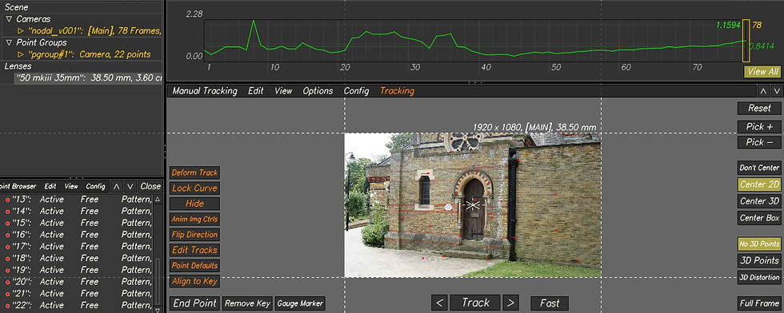Open the Config menu in Manual Tracking bar
Image resolution: width=784 pixels, height=313 pixels.
pyautogui.click(x=356, y=91)
